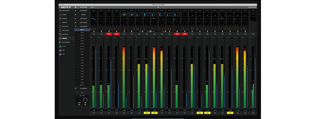Select Aux 5-6 in On Faders list

click(82, 38)
